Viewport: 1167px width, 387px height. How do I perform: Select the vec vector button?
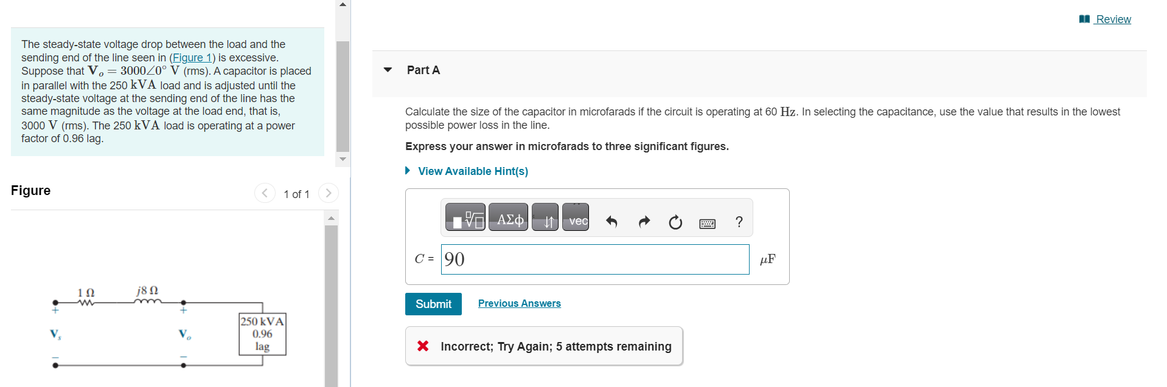[x=576, y=217]
